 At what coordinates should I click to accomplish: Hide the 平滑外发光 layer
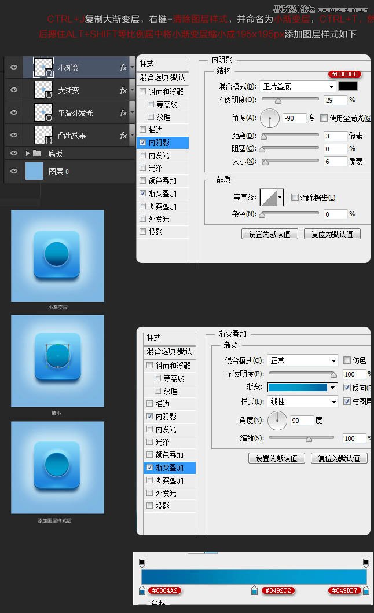click(14, 112)
